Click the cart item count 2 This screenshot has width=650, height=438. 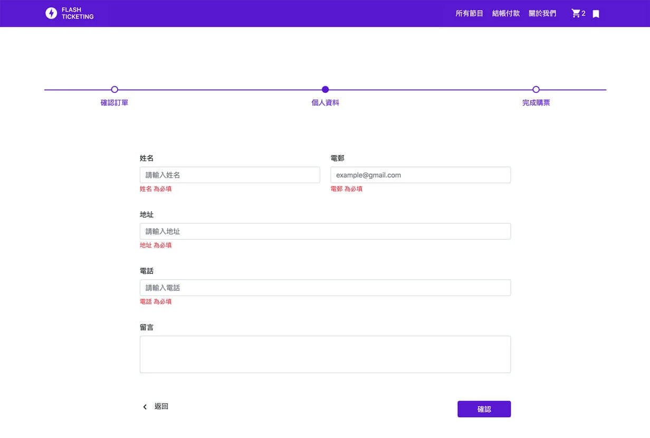tap(584, 14)
